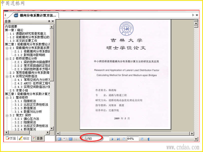Collapse the 3.2 简支T梁桥 section
203x152 pixels.
click(x=7, y=116)
